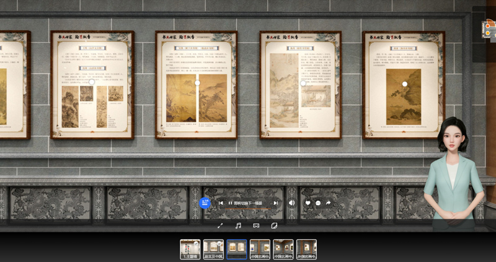Viewport: 496px width, 262px height.
Task: Open the '前言及中国' scene thumbnail
Action: (x=213, y=250)
